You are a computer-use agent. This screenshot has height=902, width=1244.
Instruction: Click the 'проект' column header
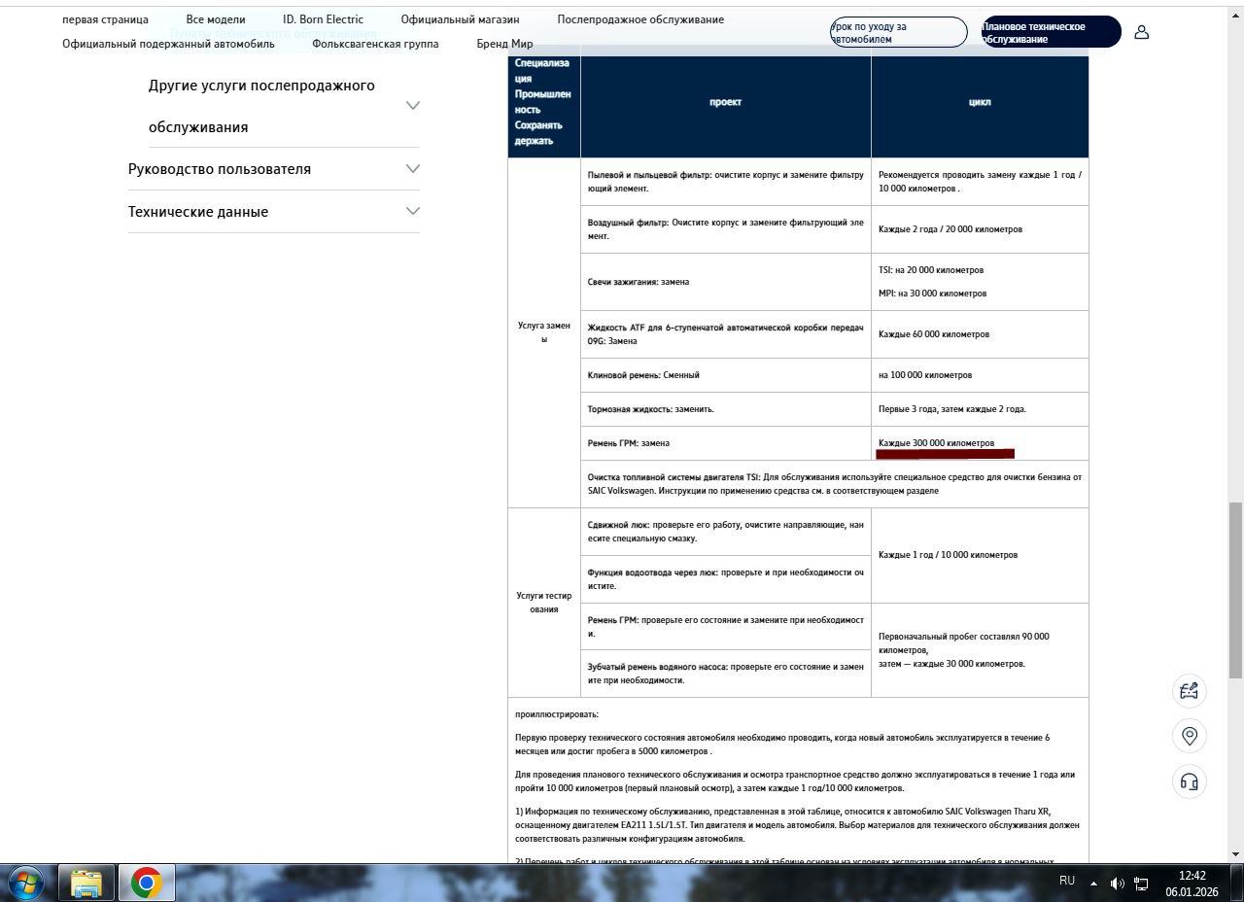click(x=726, y=102)
